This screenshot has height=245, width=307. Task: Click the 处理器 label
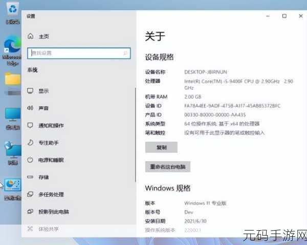tap(152, 81)
